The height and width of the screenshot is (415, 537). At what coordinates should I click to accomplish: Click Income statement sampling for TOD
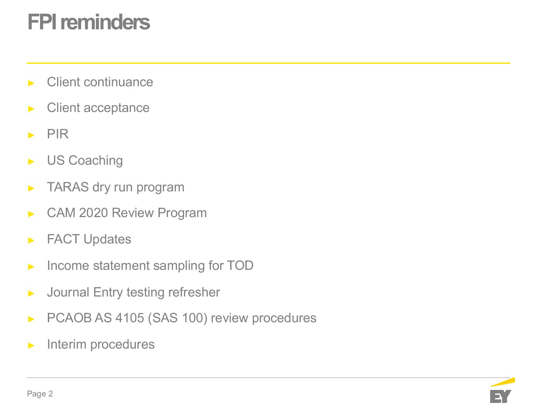click(150, 266)
